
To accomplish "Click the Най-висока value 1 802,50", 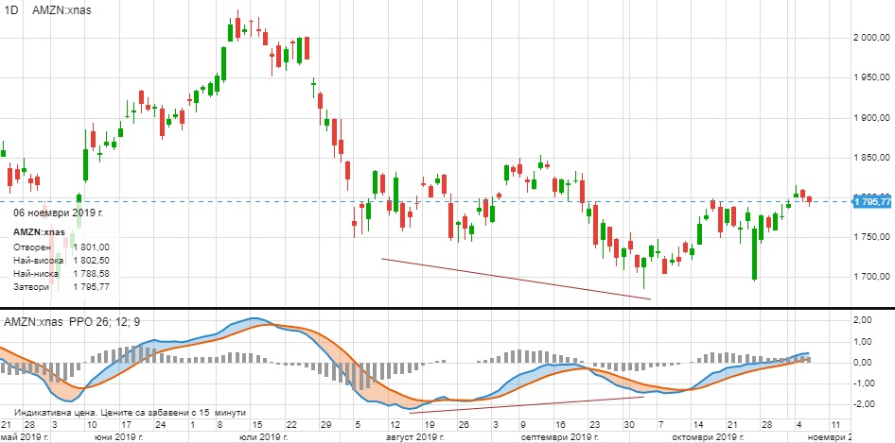I will click(x=92, y=261).
